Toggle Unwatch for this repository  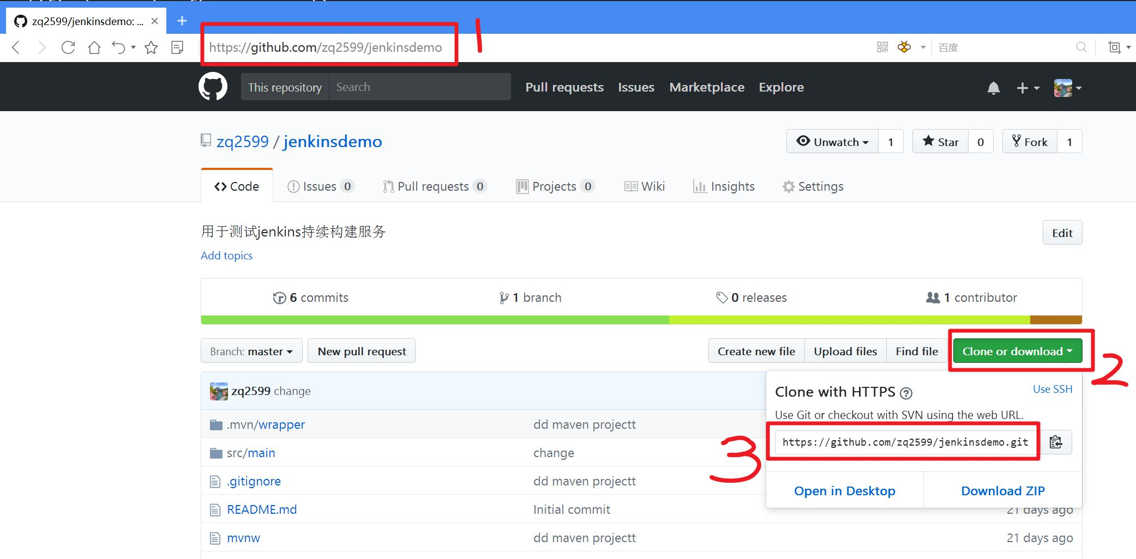tap(832, 142)
